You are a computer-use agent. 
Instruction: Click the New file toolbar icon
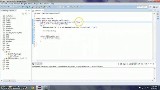(2, 7)
